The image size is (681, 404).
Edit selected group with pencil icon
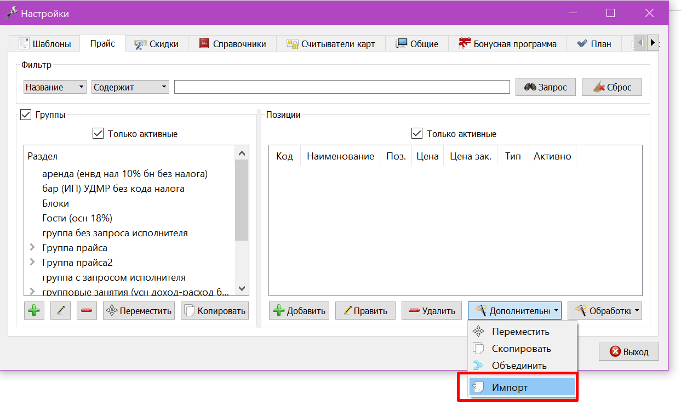tap(61, 311)
